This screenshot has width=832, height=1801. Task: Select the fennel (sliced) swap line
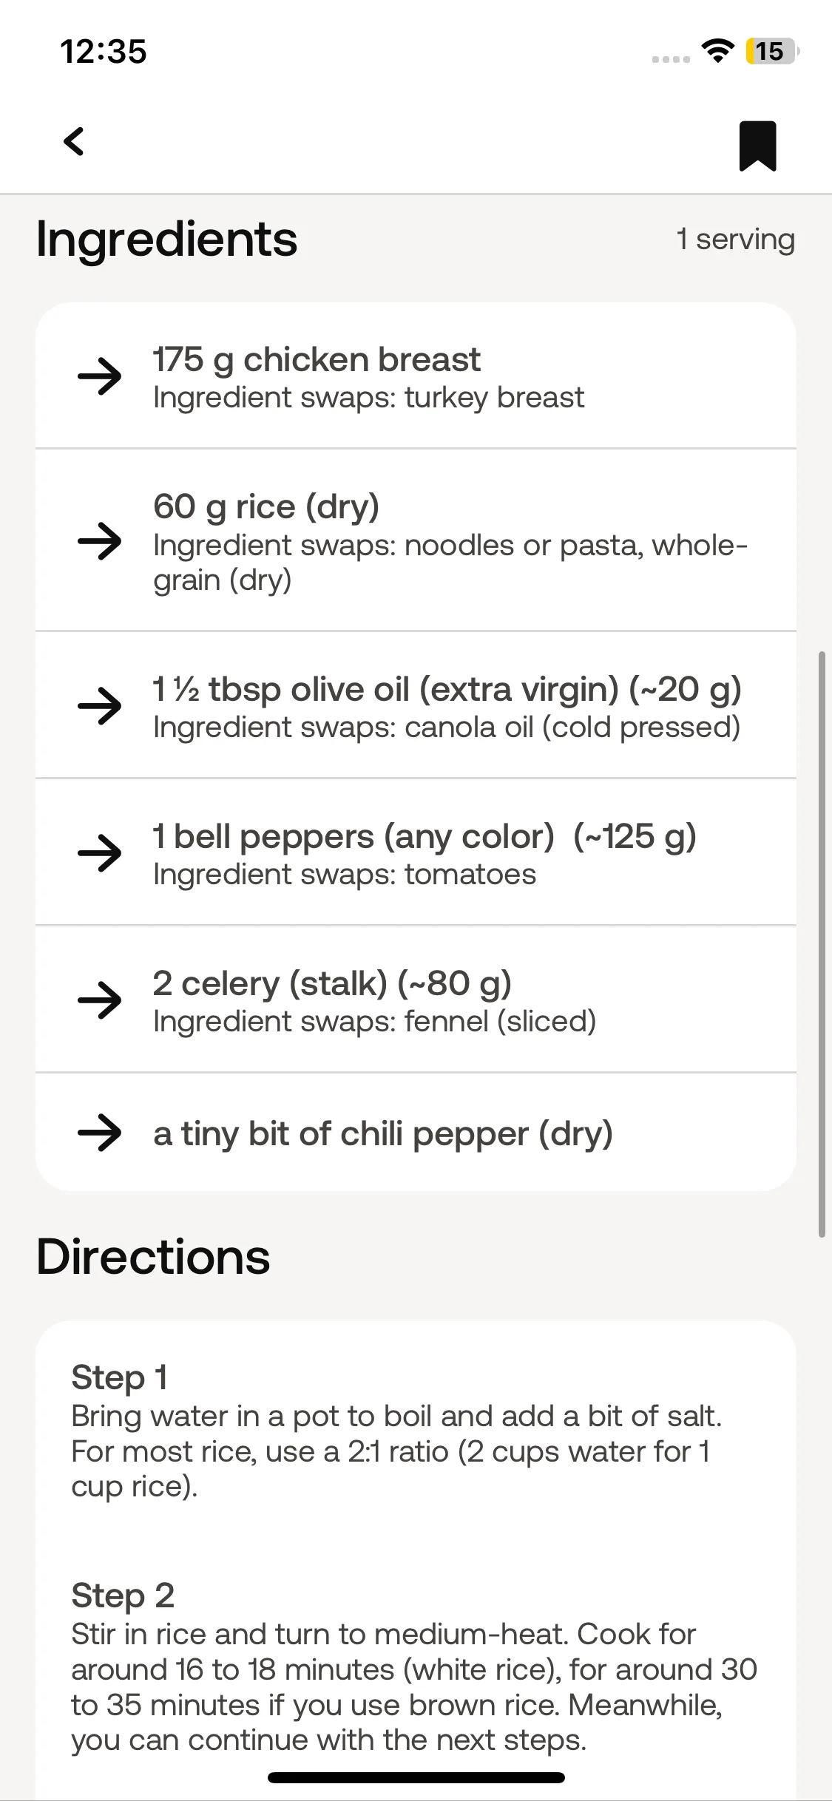point(374,1022)
